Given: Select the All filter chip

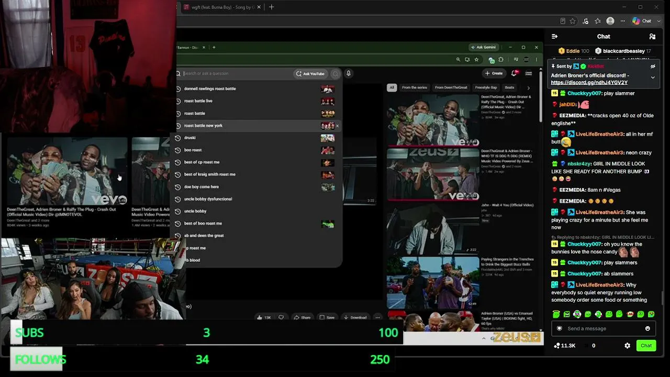Looking at the screenshot, I should 392,87.
